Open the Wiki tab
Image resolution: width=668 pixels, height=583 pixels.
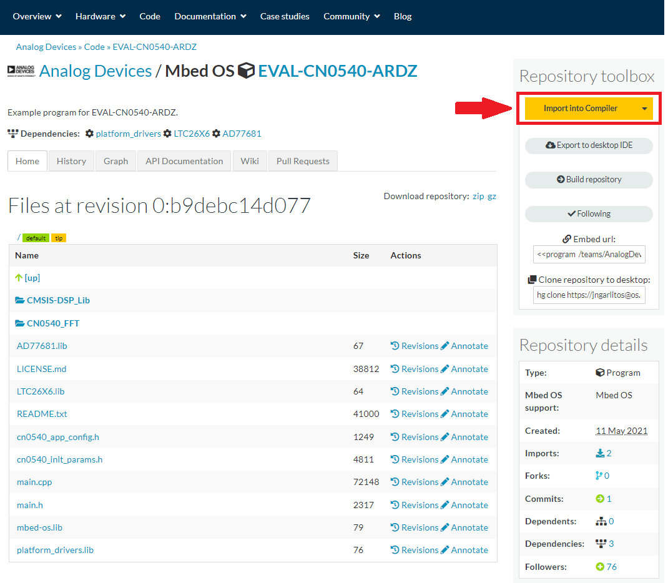pos(250,161)
